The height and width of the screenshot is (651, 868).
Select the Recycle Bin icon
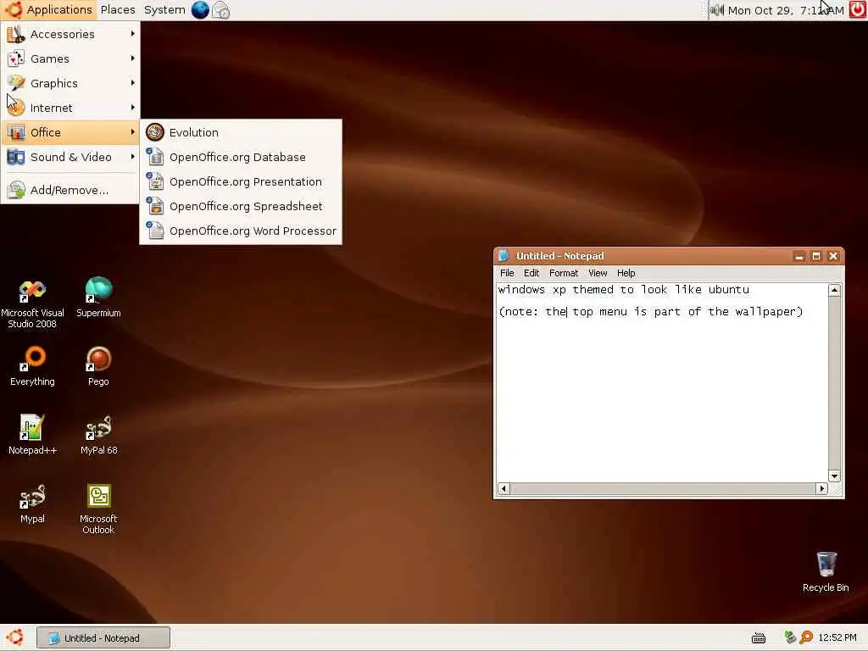(826, 572)
